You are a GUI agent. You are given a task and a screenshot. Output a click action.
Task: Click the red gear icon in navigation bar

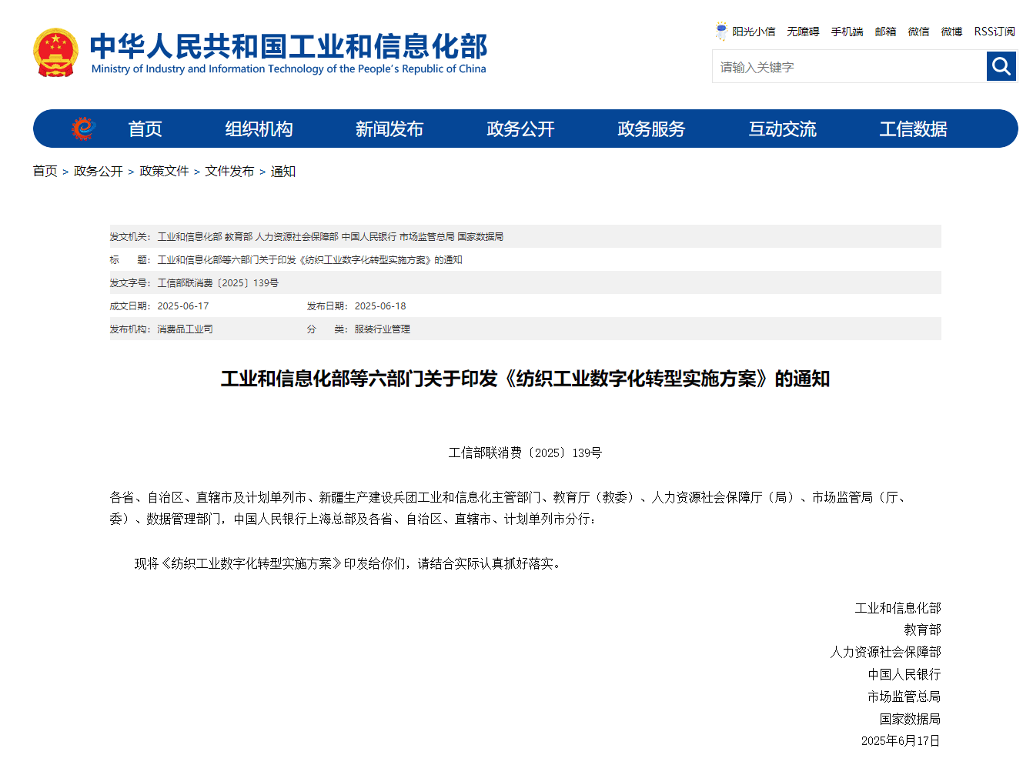click(82, 129)
